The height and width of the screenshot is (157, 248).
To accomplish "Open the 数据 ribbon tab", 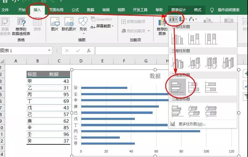I will pos(91,10).
